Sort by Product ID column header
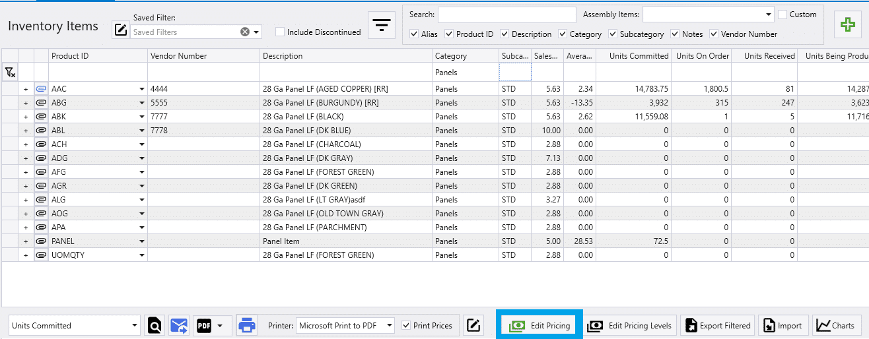Viewport: 869px width, 339px height. [98, 56]
